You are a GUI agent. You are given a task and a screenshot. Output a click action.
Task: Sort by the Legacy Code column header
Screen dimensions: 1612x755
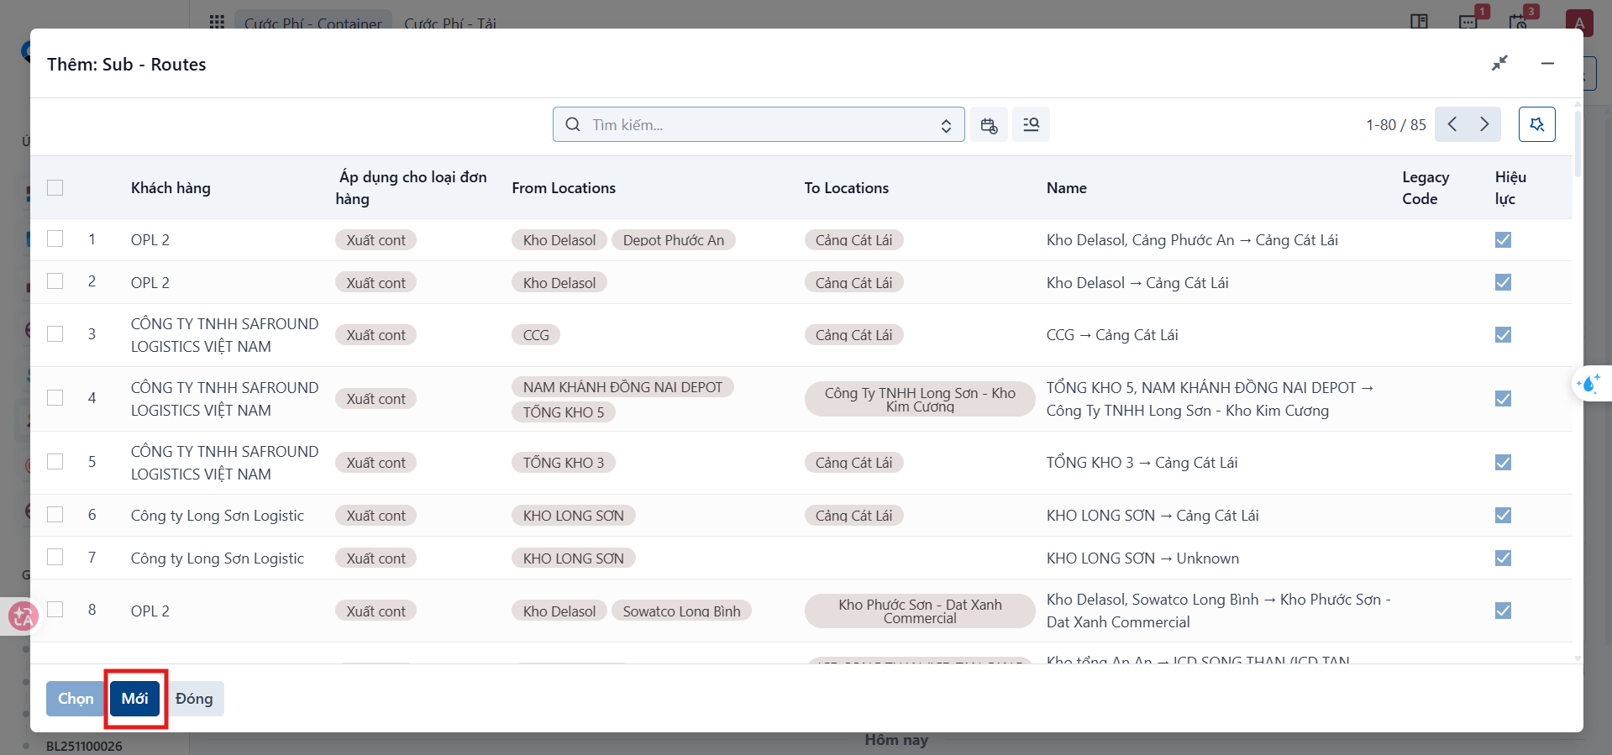click(1426, 188)
